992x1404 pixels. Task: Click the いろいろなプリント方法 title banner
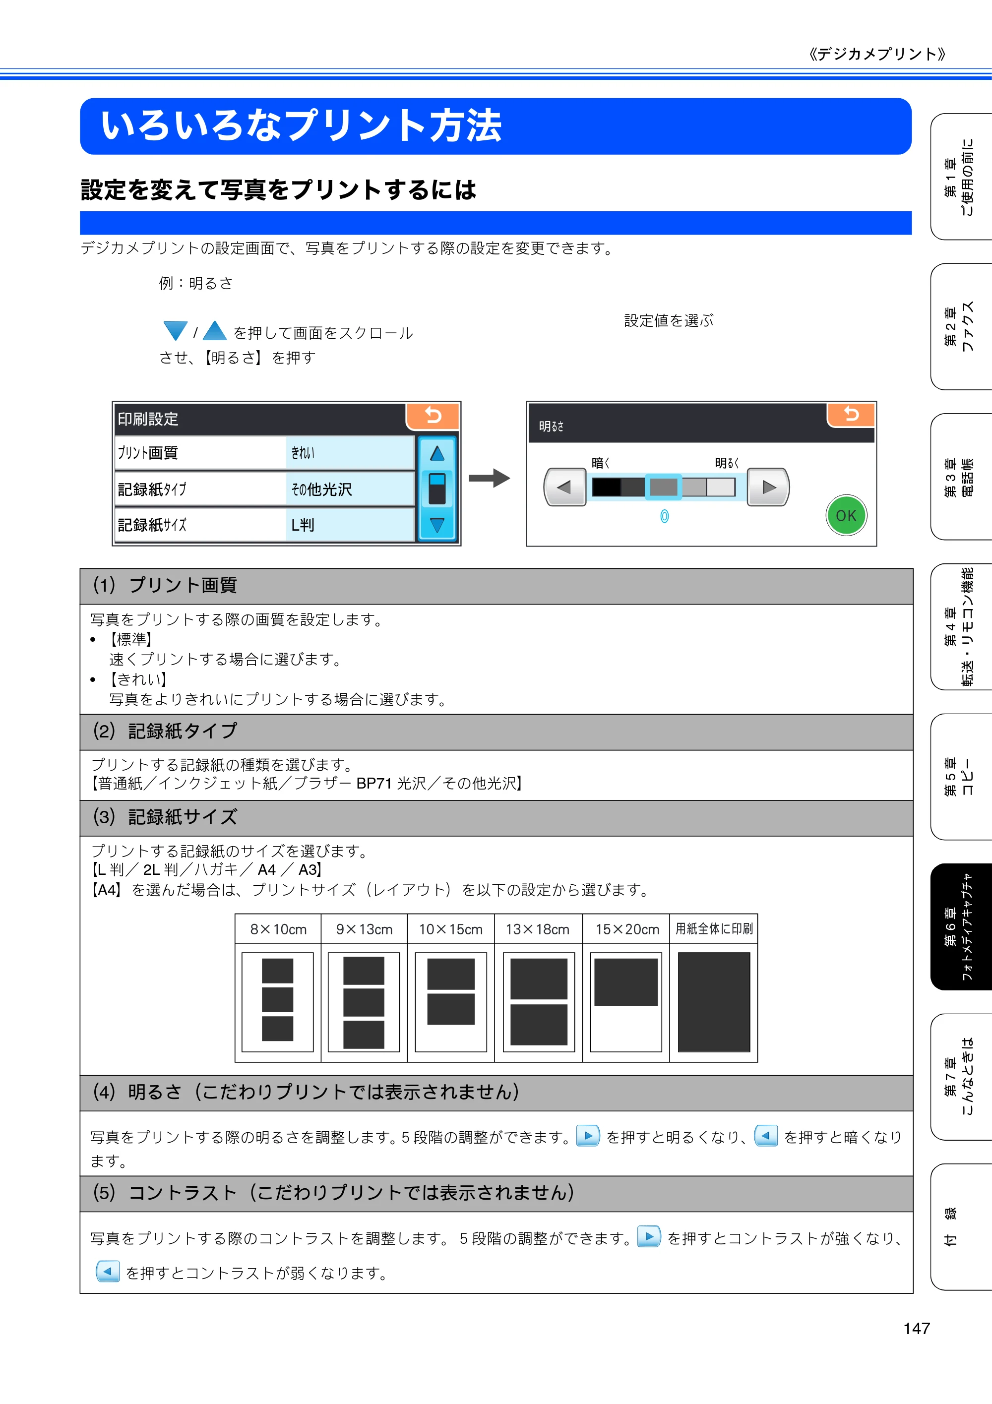(x=496, y=126)
